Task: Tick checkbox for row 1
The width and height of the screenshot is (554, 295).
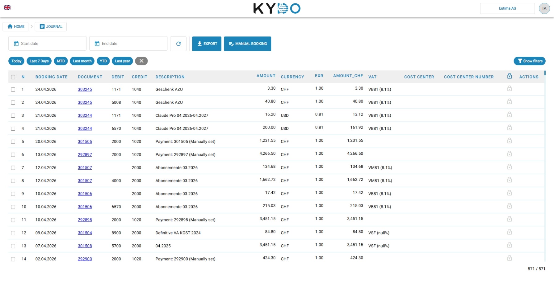Action: 13,89
